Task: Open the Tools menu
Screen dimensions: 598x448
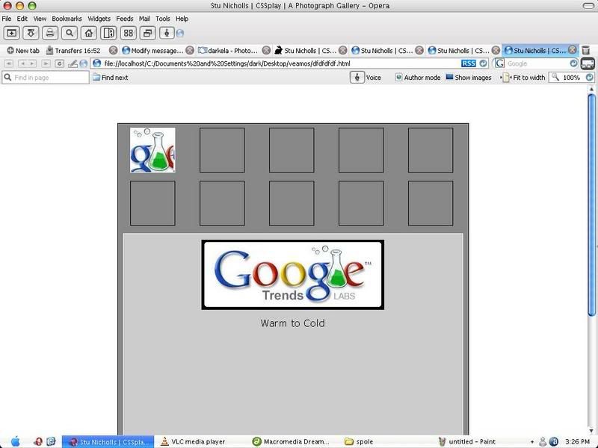Action: pyautogui.click(x=163, y=19)
